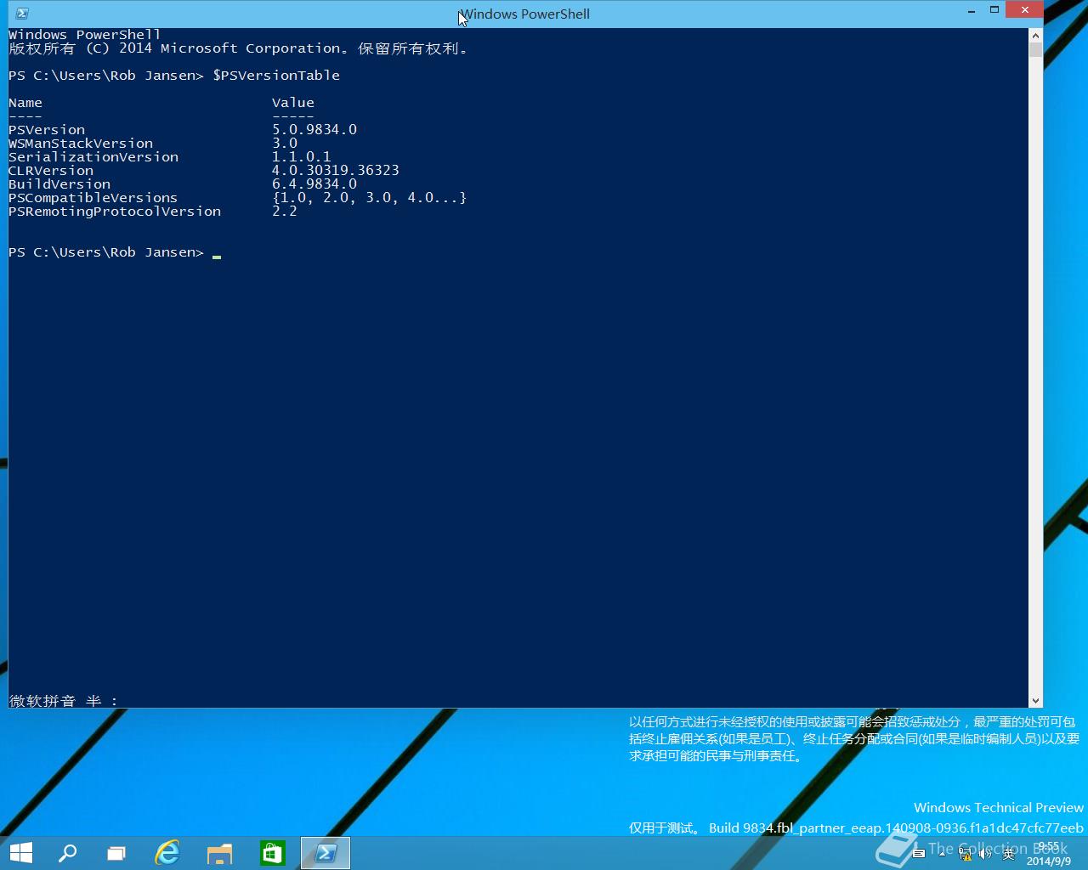Open the clock showing 2014/9/9

(1049, 854)
